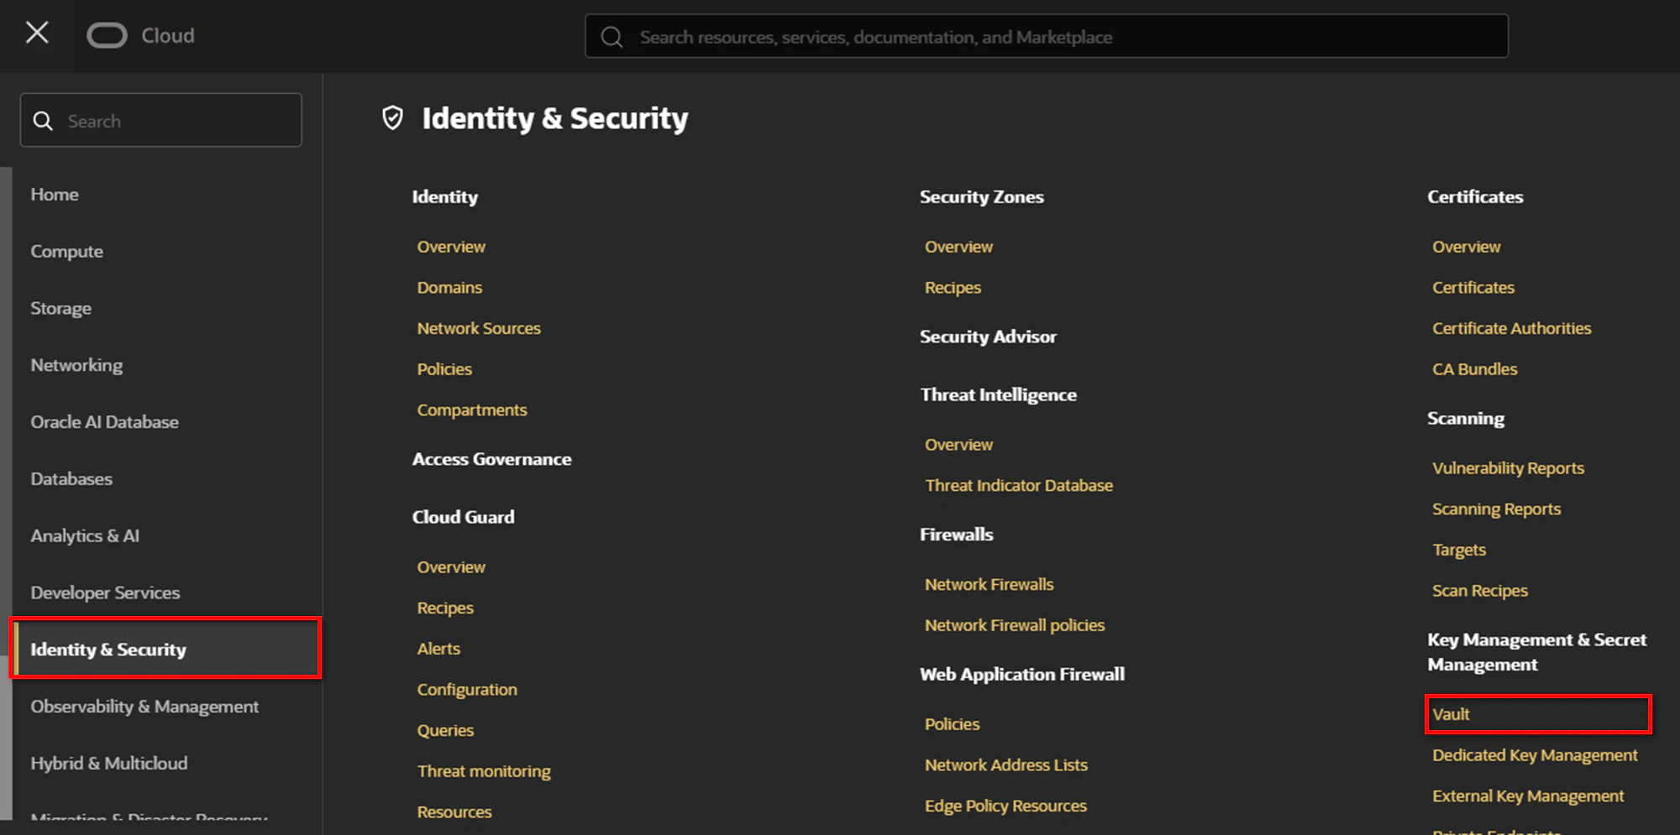Open the Compute sidebar menu
Viewport: 1680px width, 835px height.
[67, 251]
